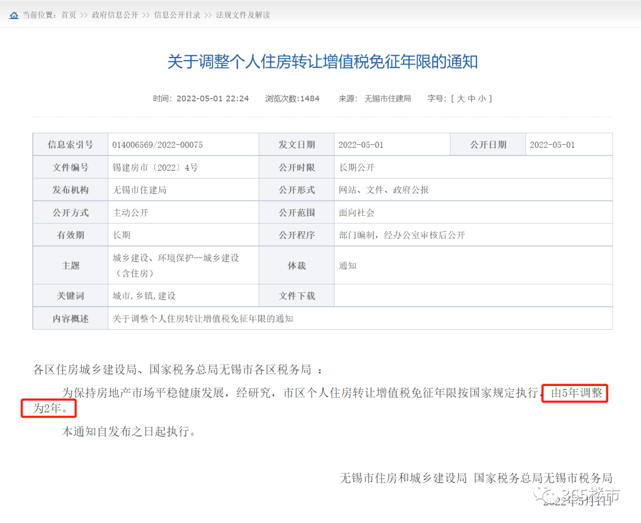This screenshot has height=523, width=641.
Task: Open 信息公开目录 breadcrumb link
Action: click(177, 15)
